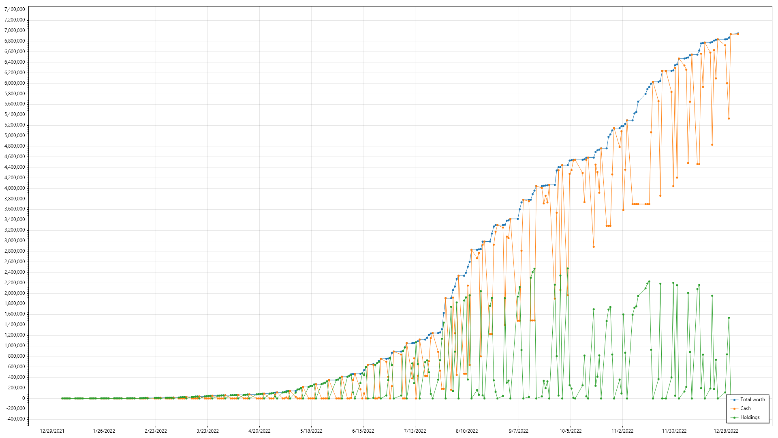
Task: Click the 3,000,000 y-axis label
Action: click(x=14, y=240)
